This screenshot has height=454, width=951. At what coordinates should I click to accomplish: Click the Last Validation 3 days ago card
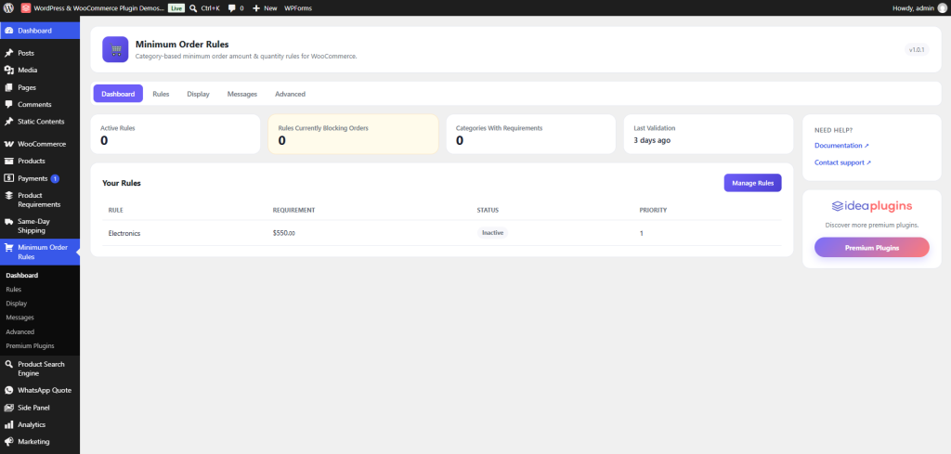[709, 134]
